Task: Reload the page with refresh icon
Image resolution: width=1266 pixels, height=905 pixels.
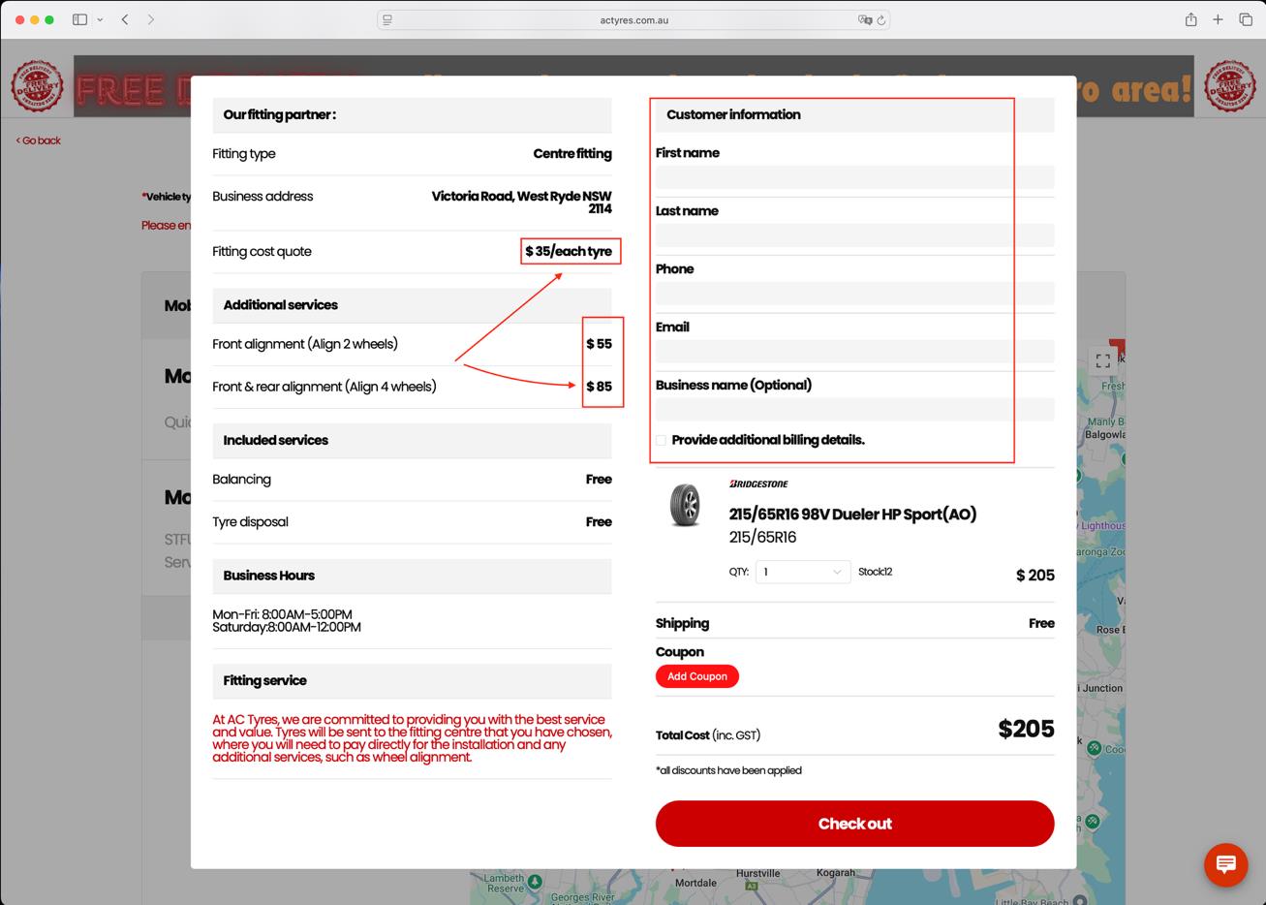Action: point(881,19)
